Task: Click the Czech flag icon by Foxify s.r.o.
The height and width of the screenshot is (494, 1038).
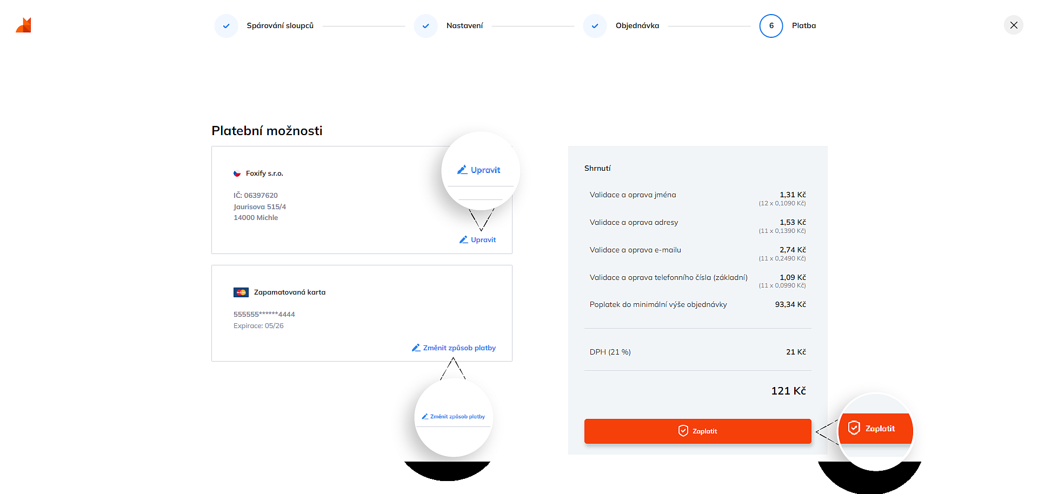Action: pyautogui.click(x=237, y=173)
